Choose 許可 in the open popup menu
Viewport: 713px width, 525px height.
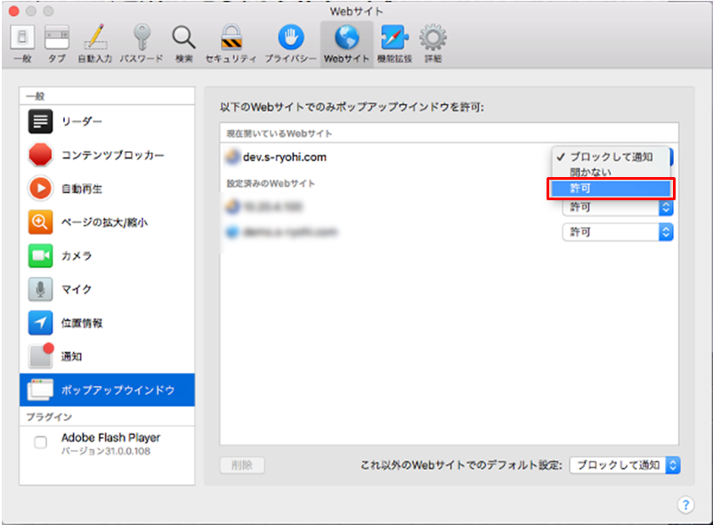click(611, 188)
